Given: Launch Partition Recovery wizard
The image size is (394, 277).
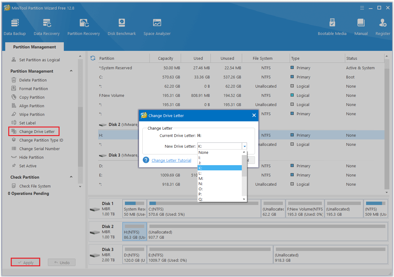Looking at the screenshot, I should [x=83, y=27].
